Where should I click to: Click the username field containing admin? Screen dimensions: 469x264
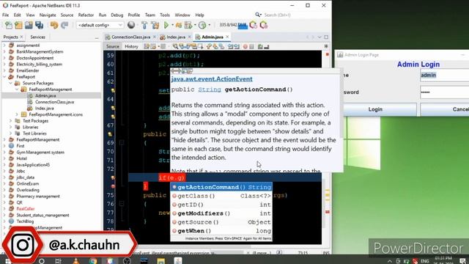445,75
